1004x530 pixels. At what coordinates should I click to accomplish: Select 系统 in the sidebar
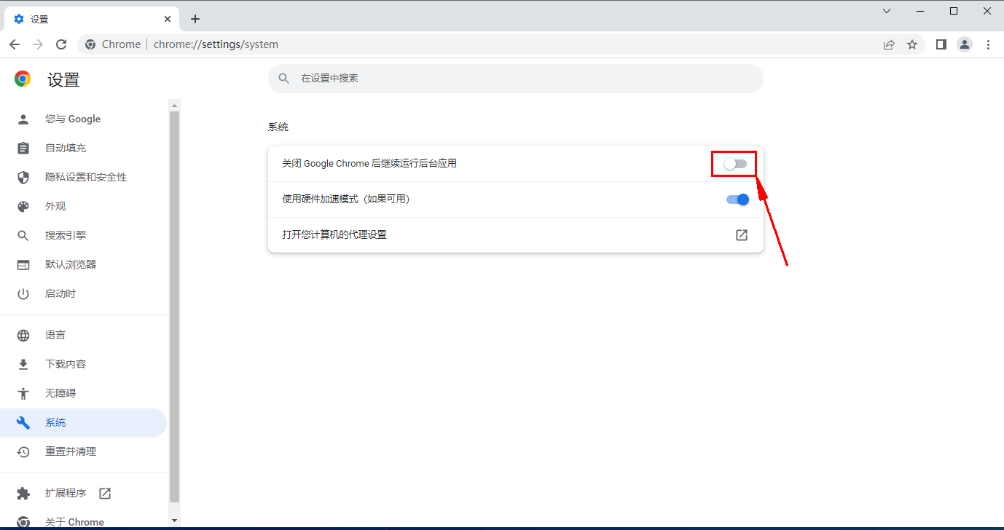(83, 422)
